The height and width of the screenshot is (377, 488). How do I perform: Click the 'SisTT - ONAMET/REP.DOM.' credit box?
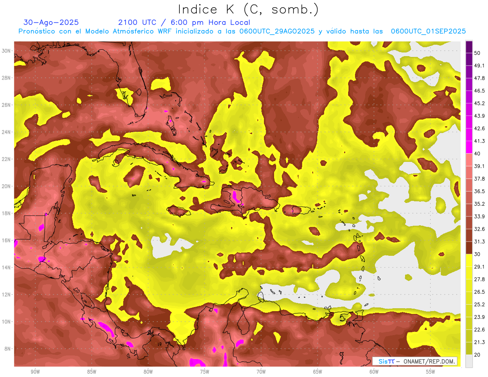point(415,361)
